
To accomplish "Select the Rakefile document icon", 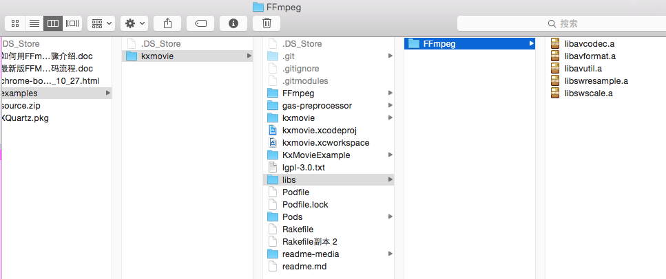I will pyautogui.click(x=273, y=230).
